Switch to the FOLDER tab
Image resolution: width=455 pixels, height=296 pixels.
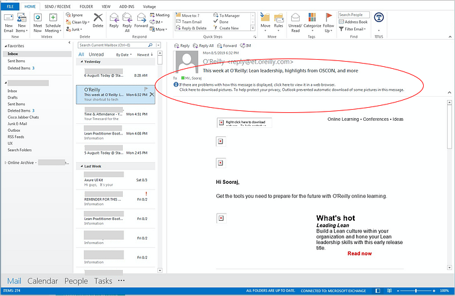pyautogui.click(x=86, y=6)
